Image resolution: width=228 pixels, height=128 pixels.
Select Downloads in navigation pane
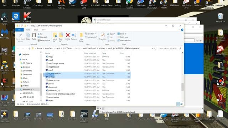pos(26,74)
